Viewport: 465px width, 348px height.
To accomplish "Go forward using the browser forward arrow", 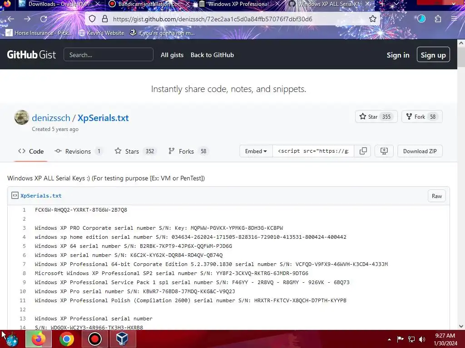I will tap(27, 19).
